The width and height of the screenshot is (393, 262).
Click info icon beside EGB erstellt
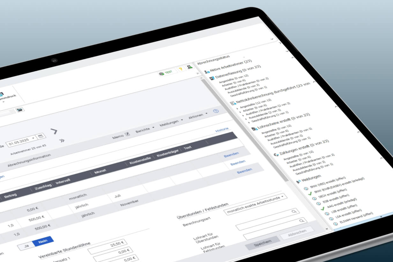click(x=318, y=204)
